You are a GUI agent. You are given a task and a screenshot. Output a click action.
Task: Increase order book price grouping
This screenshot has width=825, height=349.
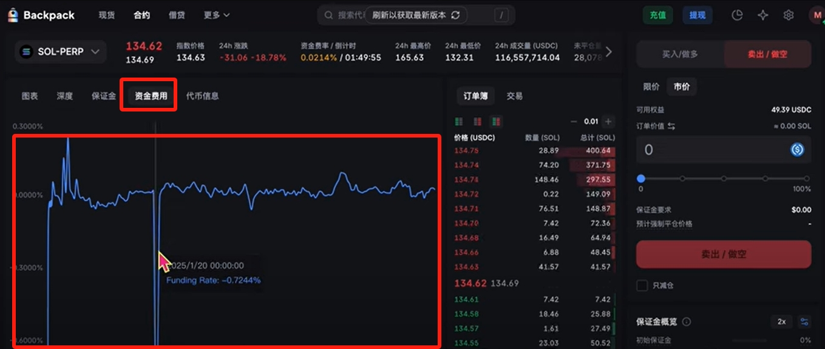[608, 122]
